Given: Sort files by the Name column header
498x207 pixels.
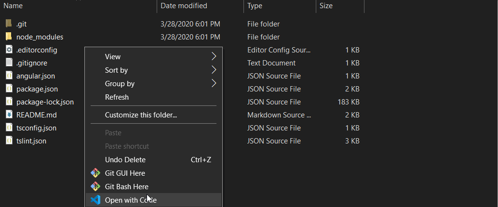Looking at the screenshot, I should tap(13, 6).
